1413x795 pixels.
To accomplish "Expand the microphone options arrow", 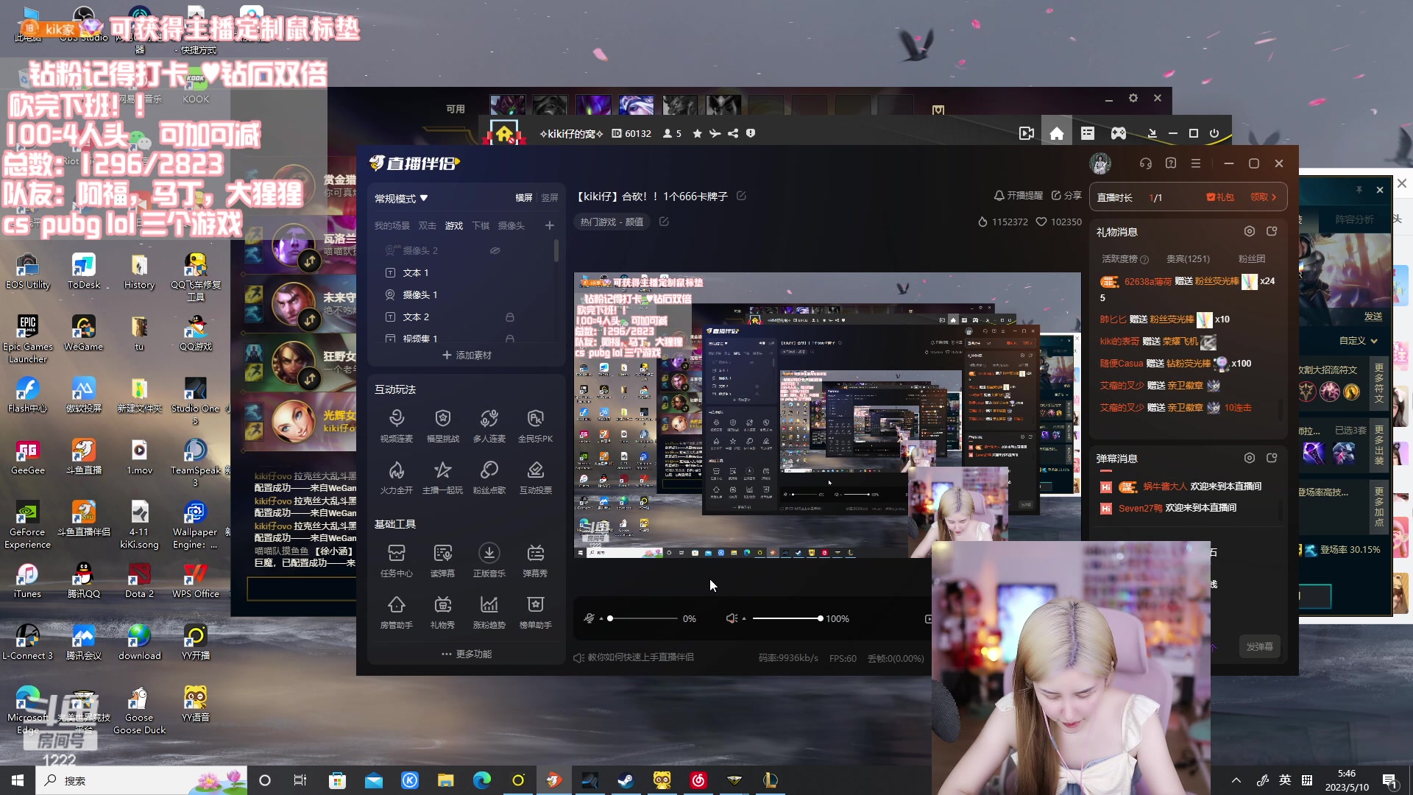I will point(601,619).
